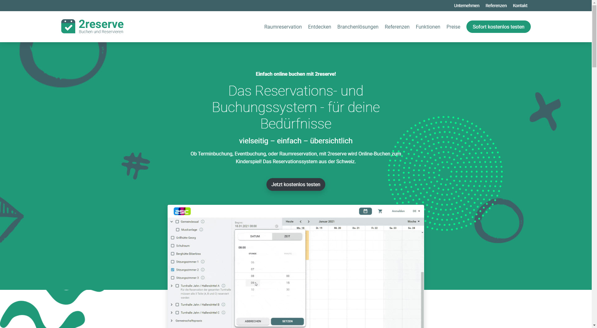Viewport: 597px width, 328px height.
Task: Open the Woche view dropdown
Action: tap(413, 221)
